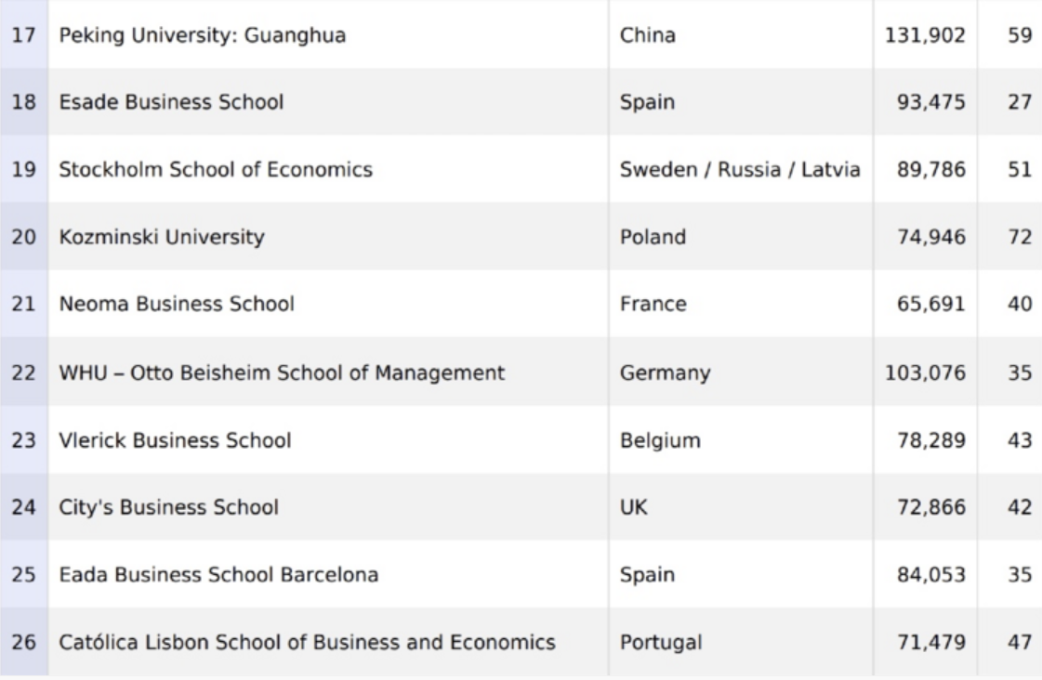Select WHU – Otto Beisheim School of Management
The width and height of the screenshot is (1042, 680).
click(282, 373)
